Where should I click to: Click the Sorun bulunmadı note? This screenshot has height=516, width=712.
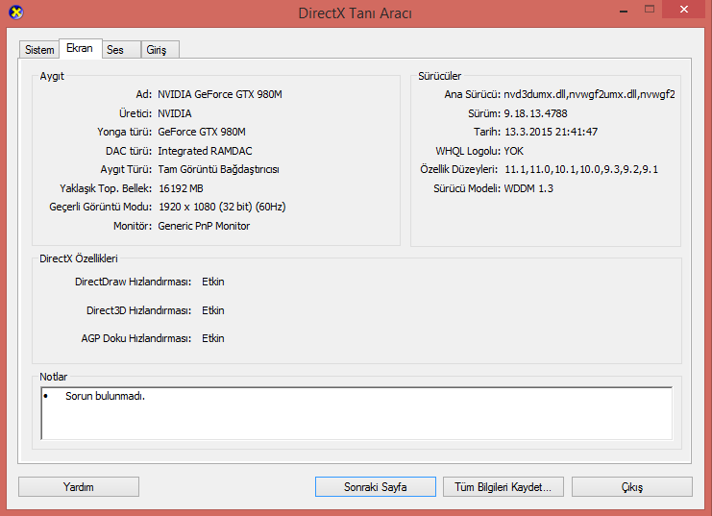(105, 396)
